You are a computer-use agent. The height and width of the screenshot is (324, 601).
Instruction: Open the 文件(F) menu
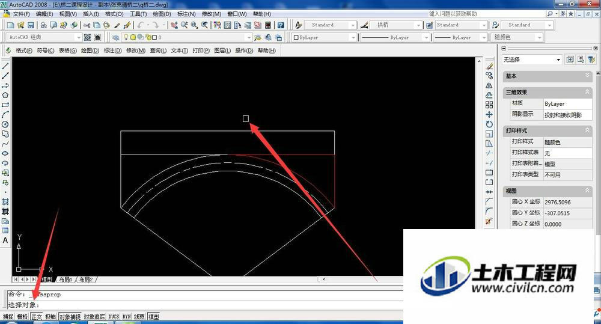[x=22, y=14]
